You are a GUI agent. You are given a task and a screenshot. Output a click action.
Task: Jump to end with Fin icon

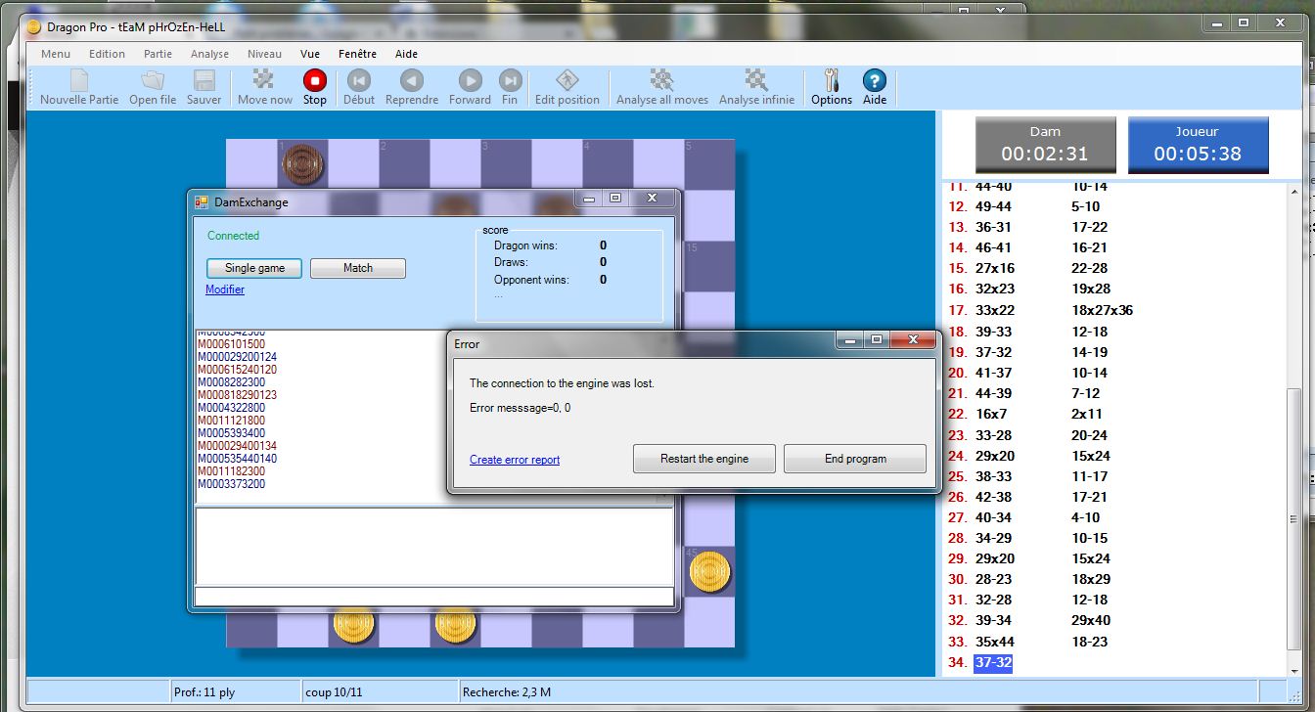click(510, 81)
